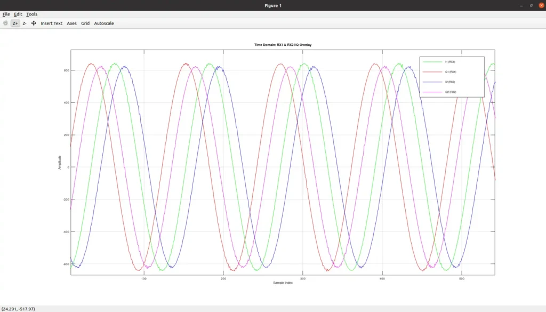546x312 pixels.
Task: Click the -600 y-axis tick label
Action: [x=66, y=264]
